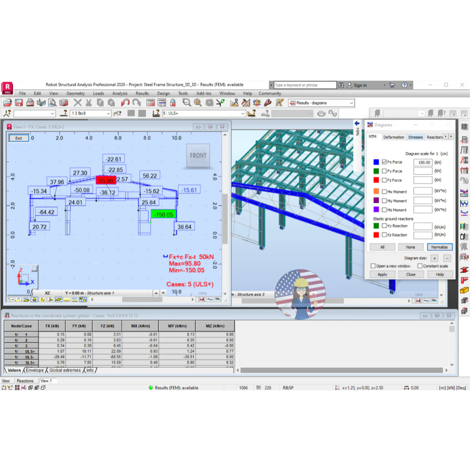Capture a screenshot with the camera icon
470x470 pixels.
[x=63, y=103]
